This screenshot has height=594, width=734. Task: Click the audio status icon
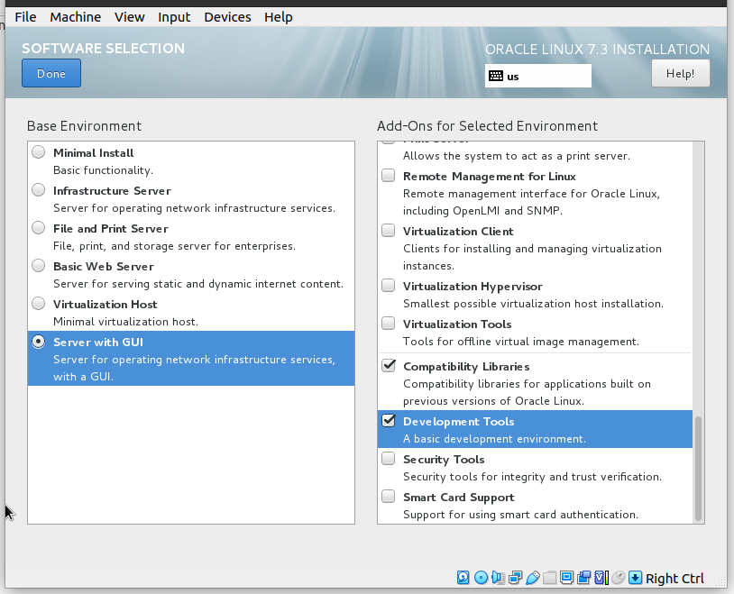coord(498,578)
